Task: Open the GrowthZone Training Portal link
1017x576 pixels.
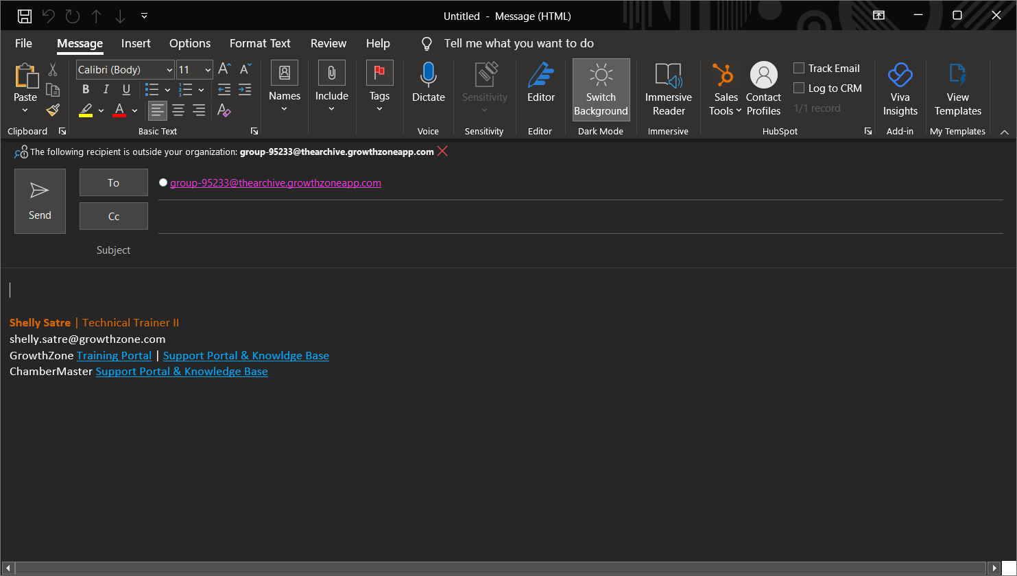Action: pos(114,355)
